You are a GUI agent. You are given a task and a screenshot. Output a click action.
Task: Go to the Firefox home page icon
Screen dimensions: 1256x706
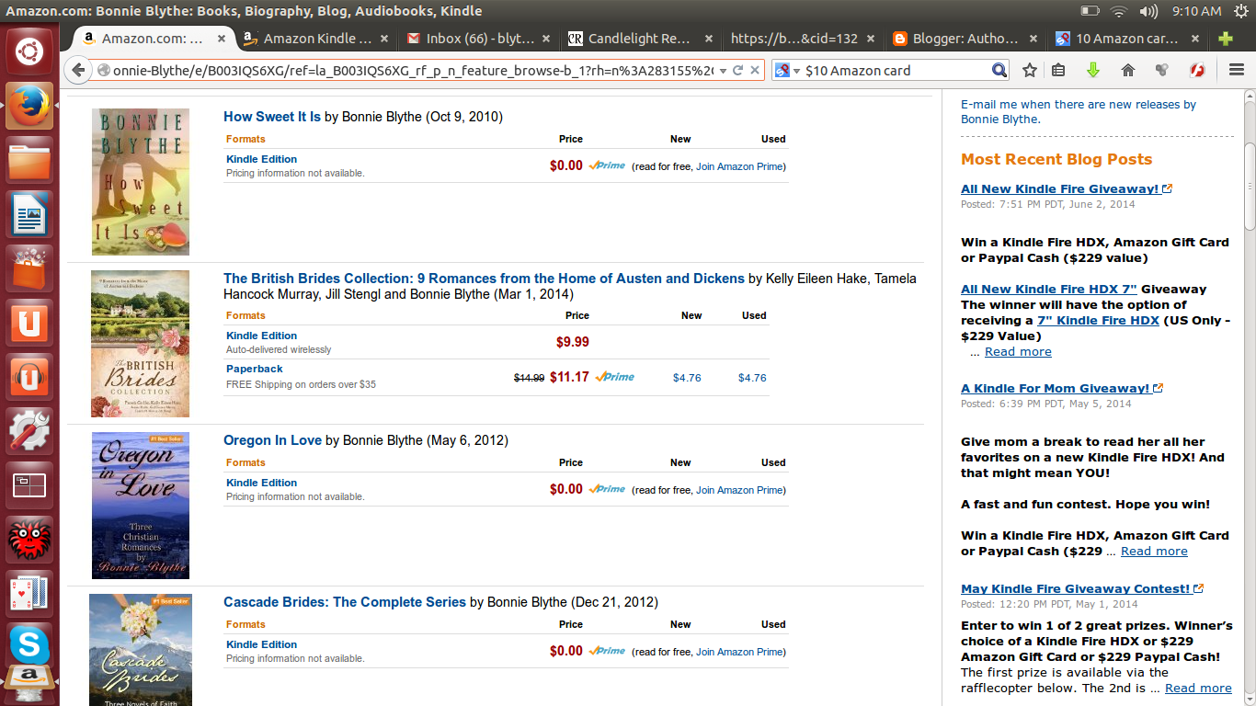(x=1128, y=71)
